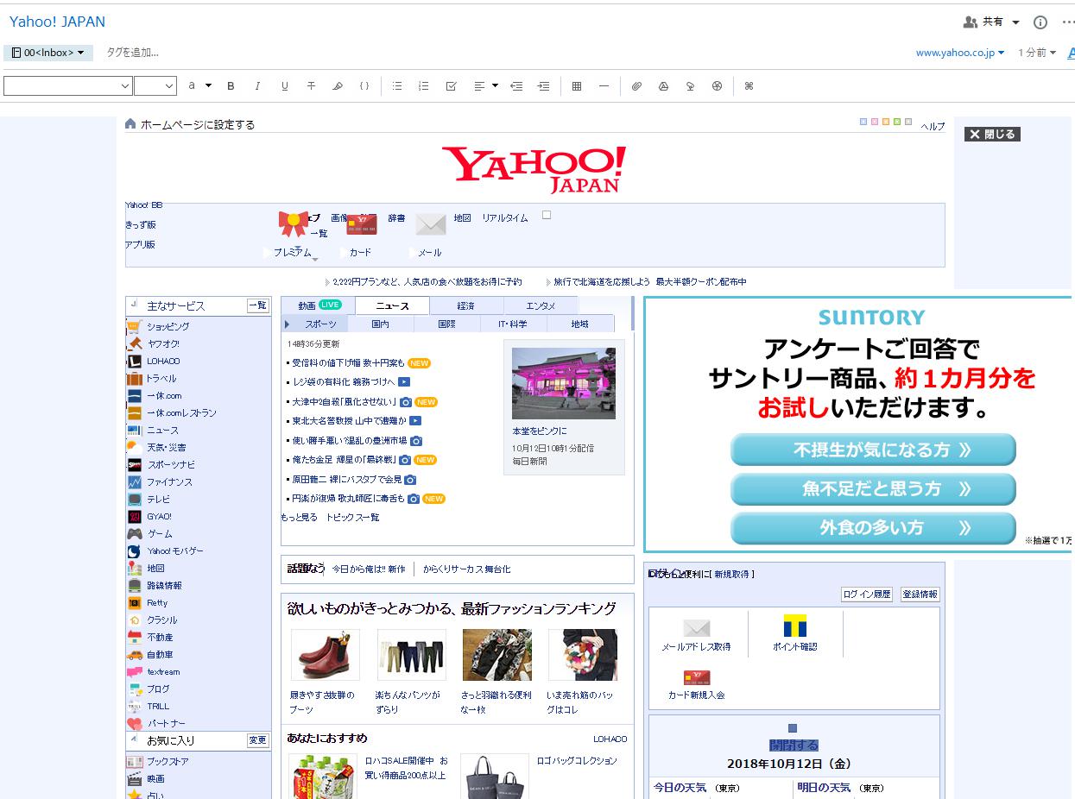Switch to the 経済 tab
This screenshot has width=1075, height=799.
466,306
